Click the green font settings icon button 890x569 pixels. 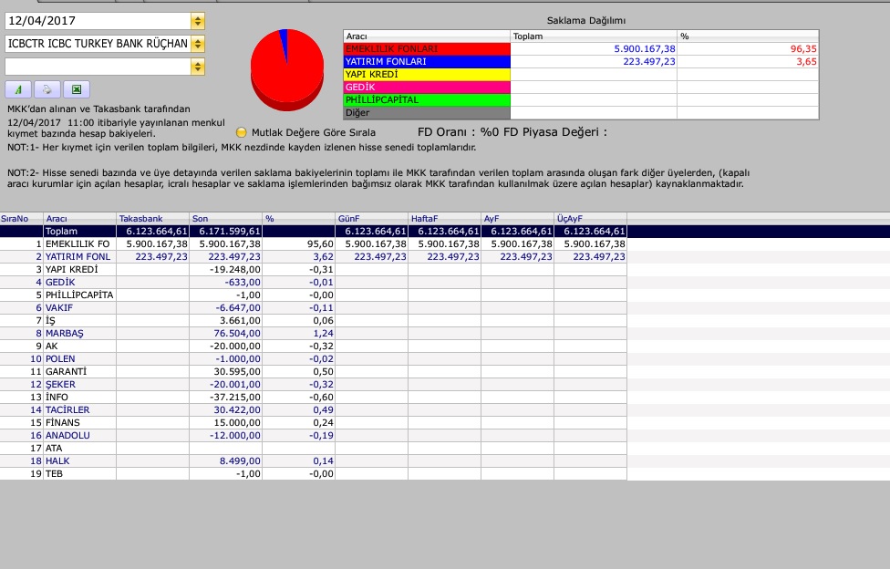(18, 89)
